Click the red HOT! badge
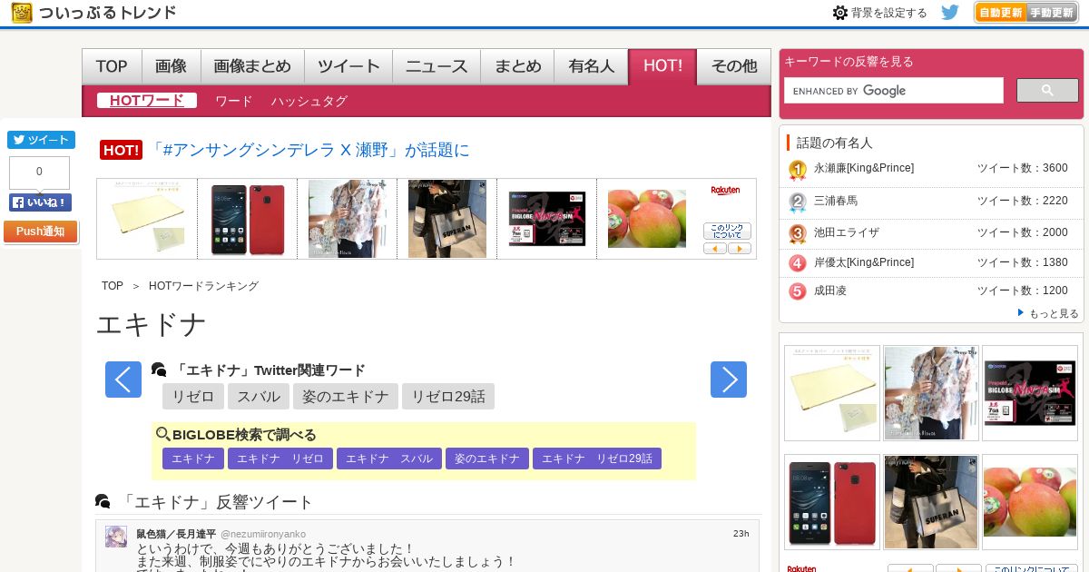The width and height of the screenshot is (1089, 572). pyautogui.click(x=122, y=150)
